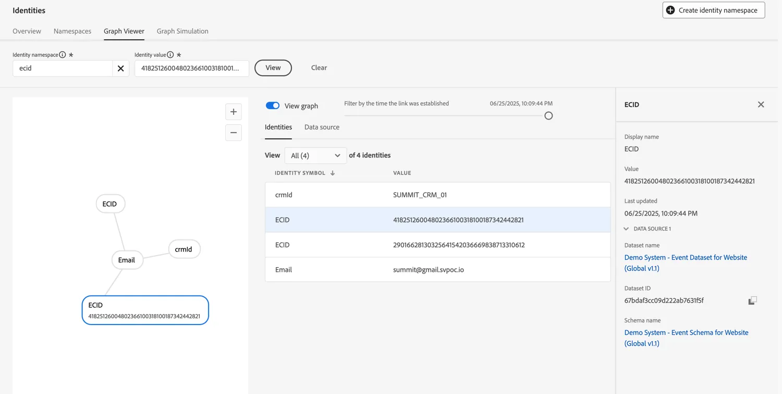This screenshot has width=782, height=394.
Task: Sort by Identity Symbol arrow
Action: (x=333, y=173)
